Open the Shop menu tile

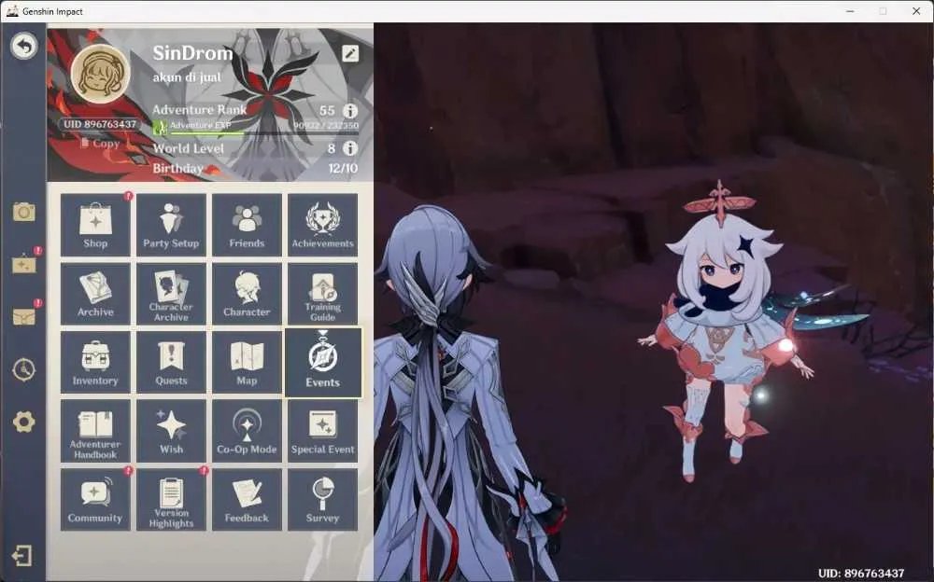click(x=95, y=225)
